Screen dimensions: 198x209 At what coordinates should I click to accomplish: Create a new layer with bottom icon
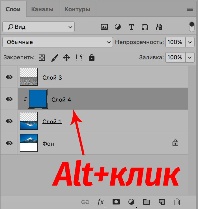tap(162, 202)
